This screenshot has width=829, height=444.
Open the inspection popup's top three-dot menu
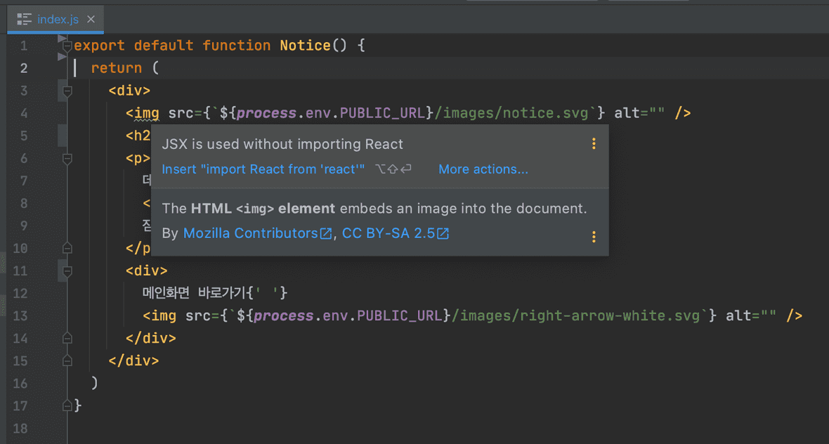tap(594, 144)
